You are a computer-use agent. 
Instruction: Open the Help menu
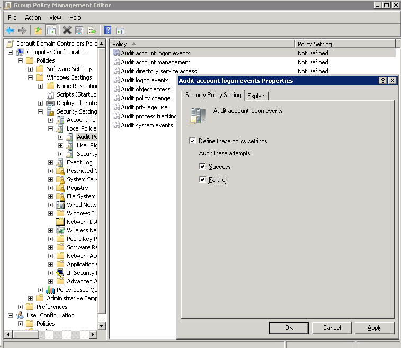pyautogui.click(x=75, y=18)
